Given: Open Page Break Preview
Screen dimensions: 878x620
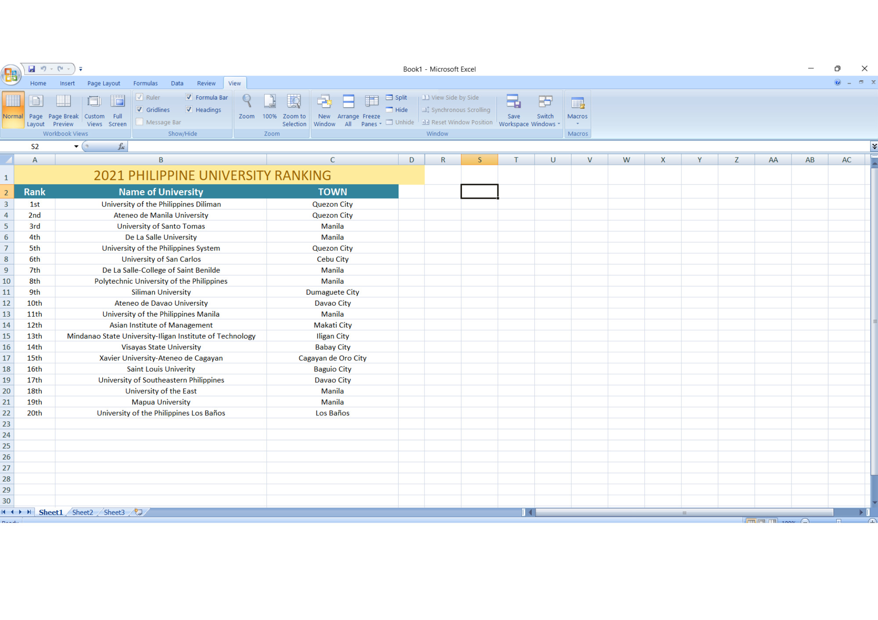Looking at the screenshot, I should click(x=63, y=110).
